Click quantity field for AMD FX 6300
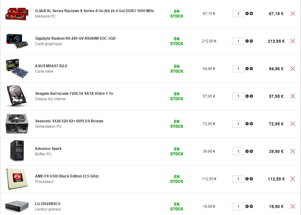The image size is (301, 215). (238, 179)
